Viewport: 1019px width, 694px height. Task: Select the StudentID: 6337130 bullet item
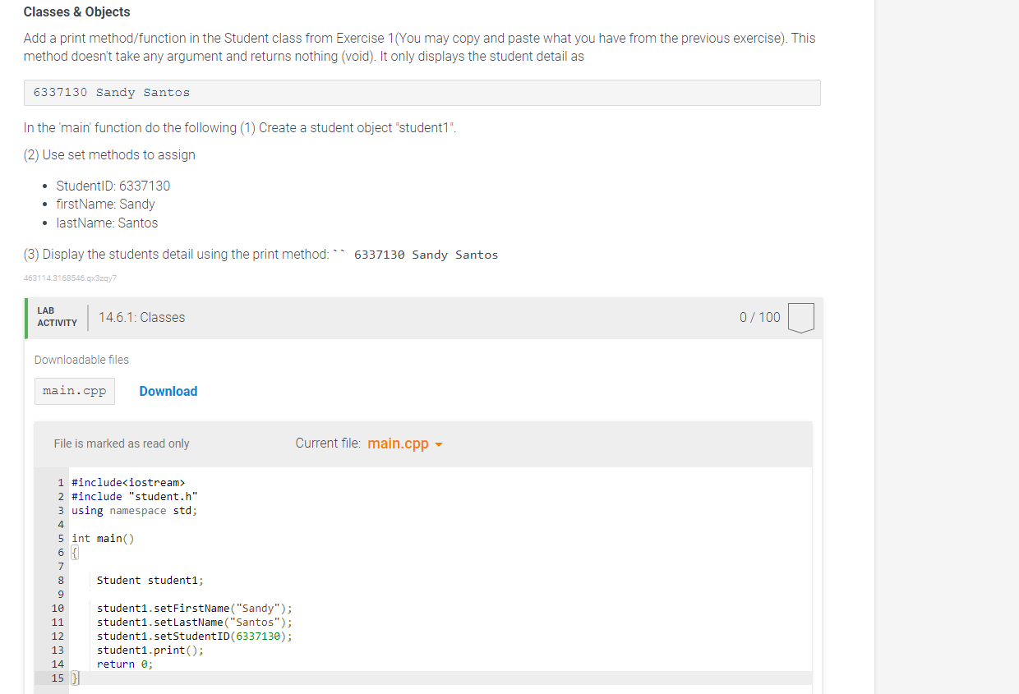click(x=113, y=186)
